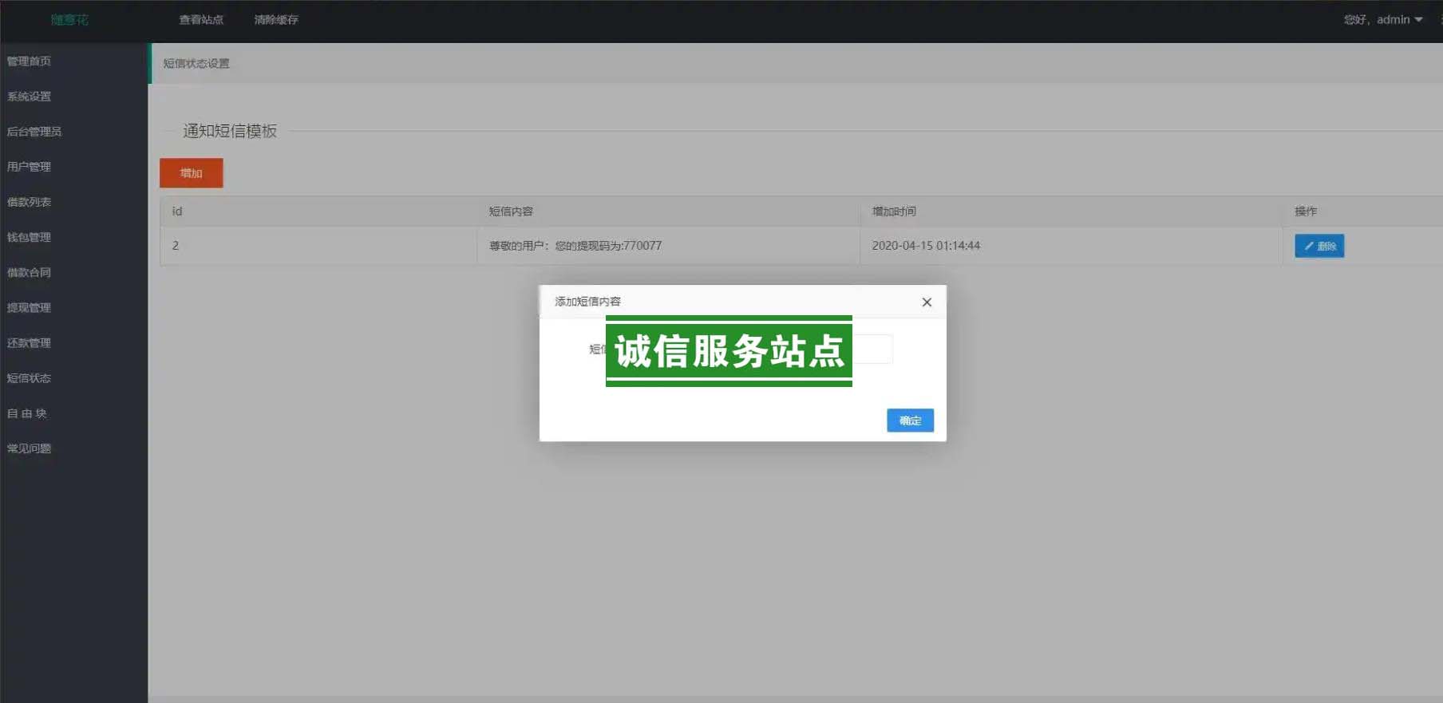
Task: Click the 随意花 logo
Action: [x=69, y=20]
